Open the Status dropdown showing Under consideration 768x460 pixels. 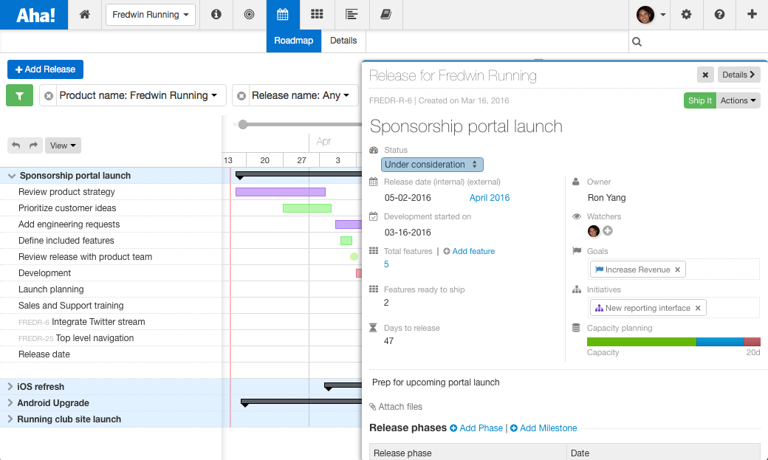(x=432, y=164)
